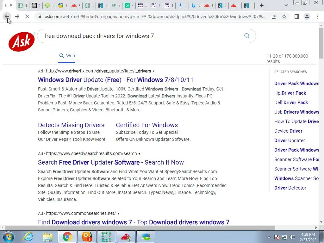Stop loading the page
Viewport: 324px width, 243px height.
point(27,16)
